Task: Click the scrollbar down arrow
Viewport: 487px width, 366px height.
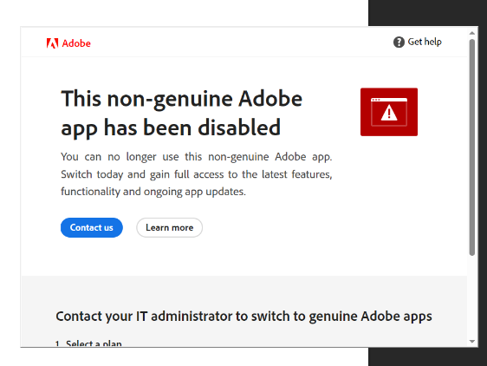Action: [x=472, y=342]
